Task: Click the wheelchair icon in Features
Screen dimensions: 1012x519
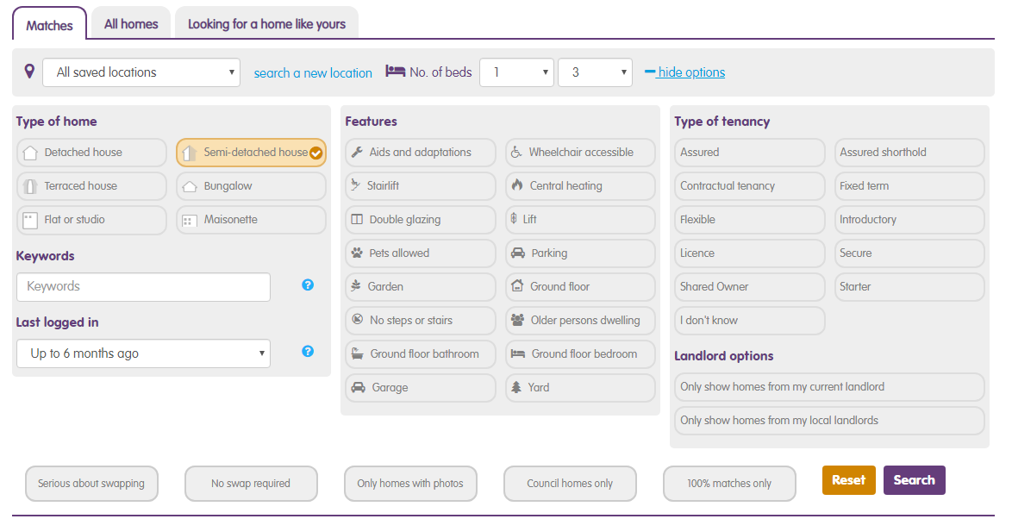Action: tap(516, 153)
